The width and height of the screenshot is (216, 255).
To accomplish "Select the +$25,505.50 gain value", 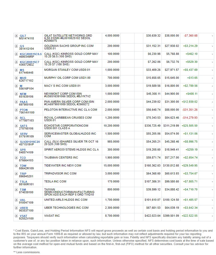I will (190, 126).
